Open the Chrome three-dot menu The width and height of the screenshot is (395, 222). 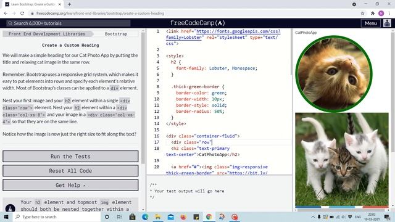pos(389,14)
